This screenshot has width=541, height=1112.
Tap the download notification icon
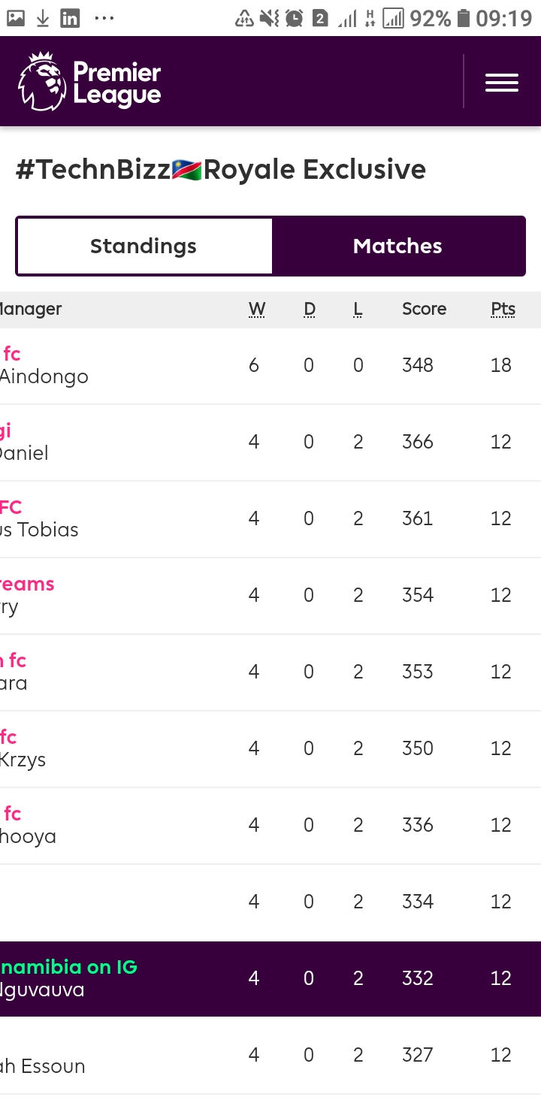[43, 18]
